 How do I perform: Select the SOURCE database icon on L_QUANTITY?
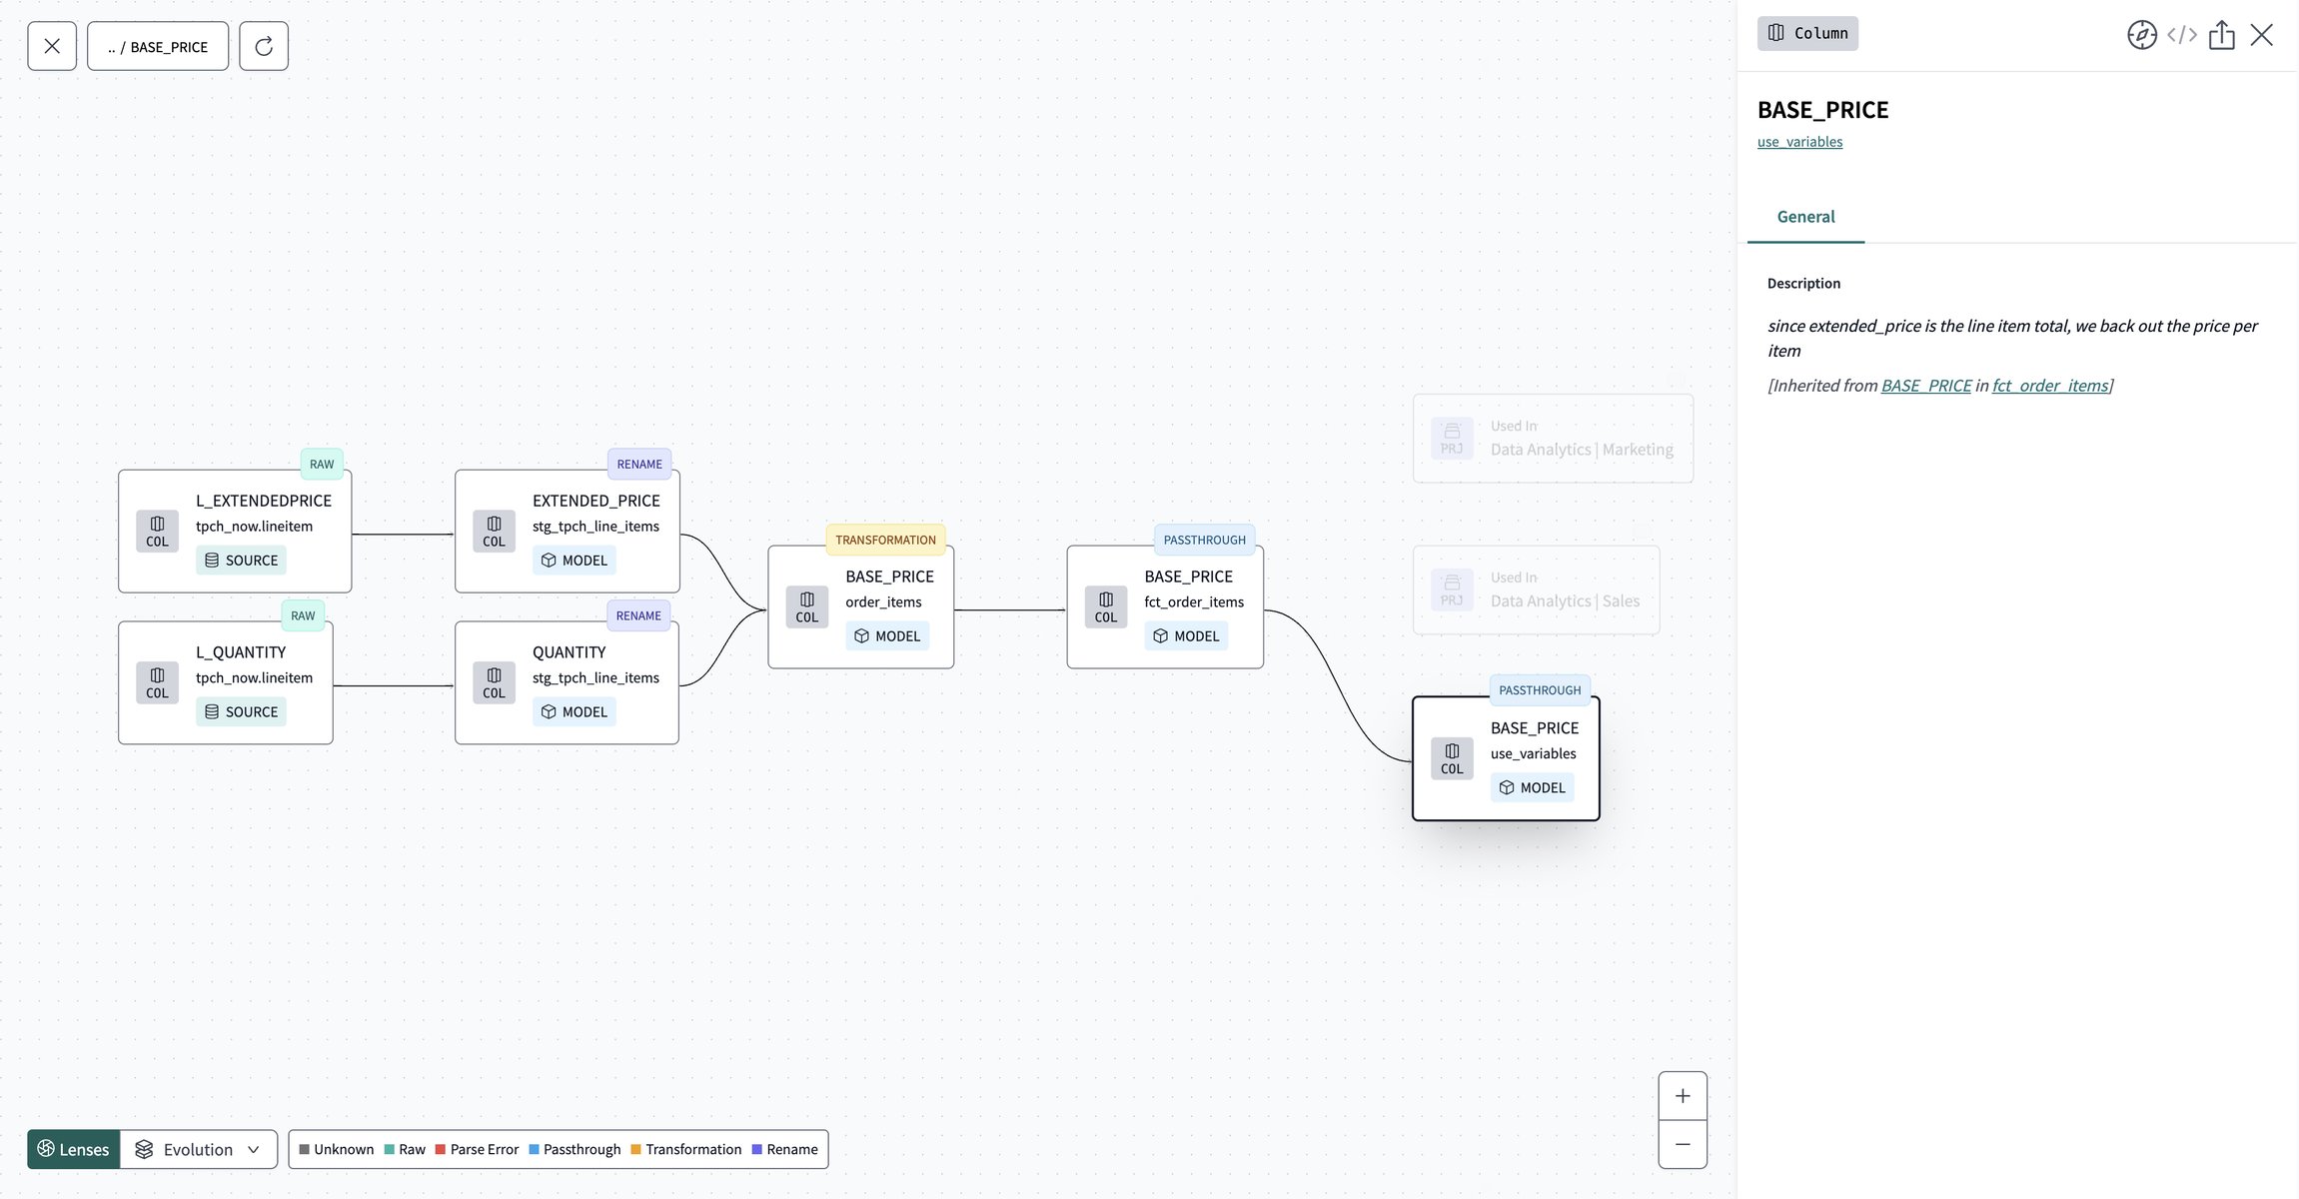[211, 711]
